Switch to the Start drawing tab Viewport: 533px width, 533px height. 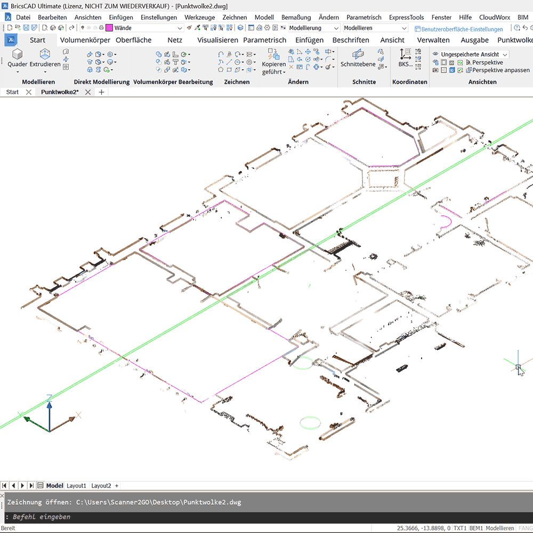pos(12,92)
